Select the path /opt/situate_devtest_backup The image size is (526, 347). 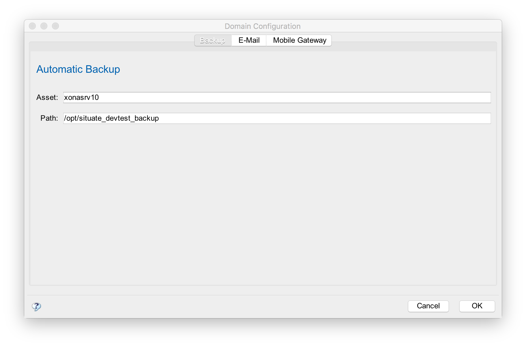tap(111, 118)
